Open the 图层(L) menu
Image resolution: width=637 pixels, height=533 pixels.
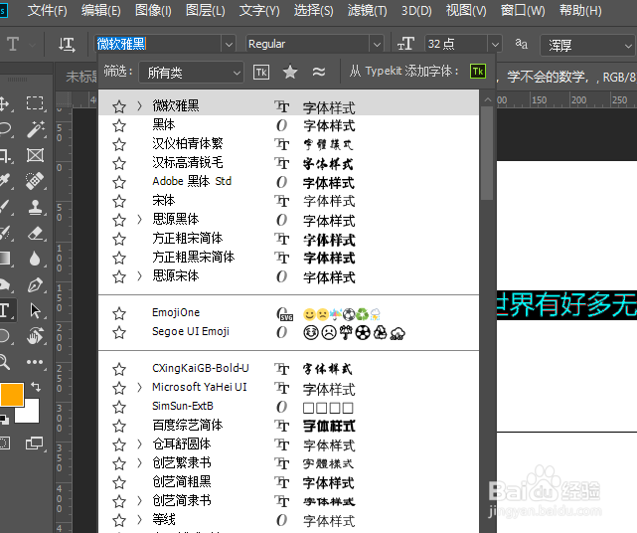click(205, 10)
